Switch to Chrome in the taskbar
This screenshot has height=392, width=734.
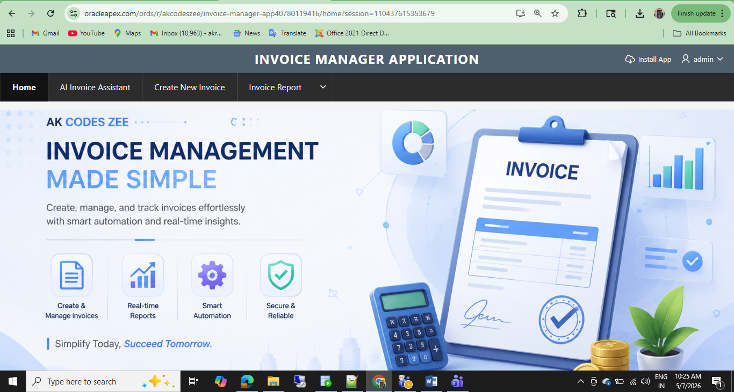[x=379, y=381]
